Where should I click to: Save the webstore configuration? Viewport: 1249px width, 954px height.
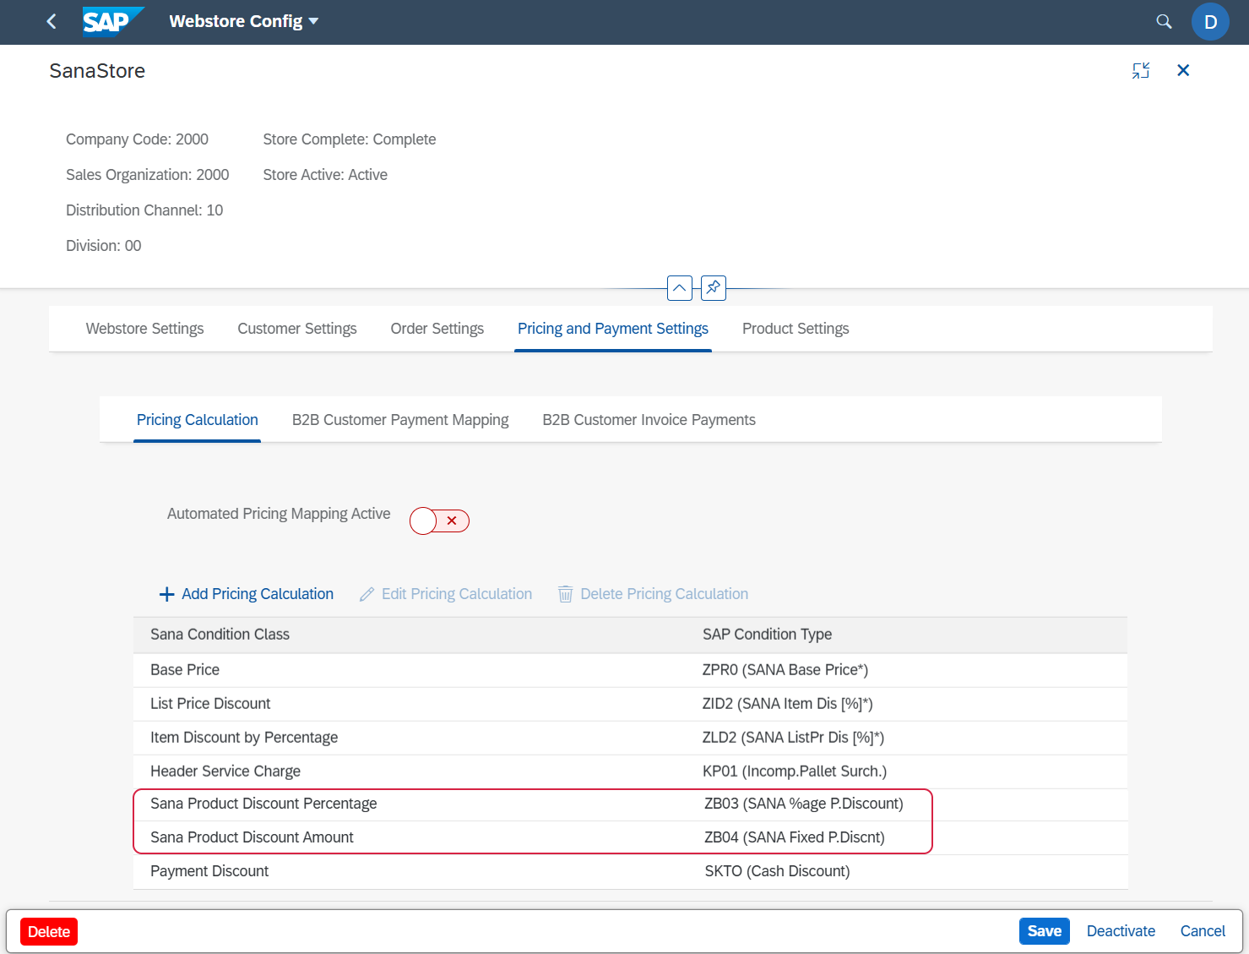1045,931
